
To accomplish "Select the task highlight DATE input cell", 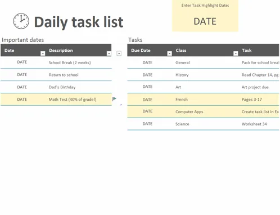I will point(205,21).
